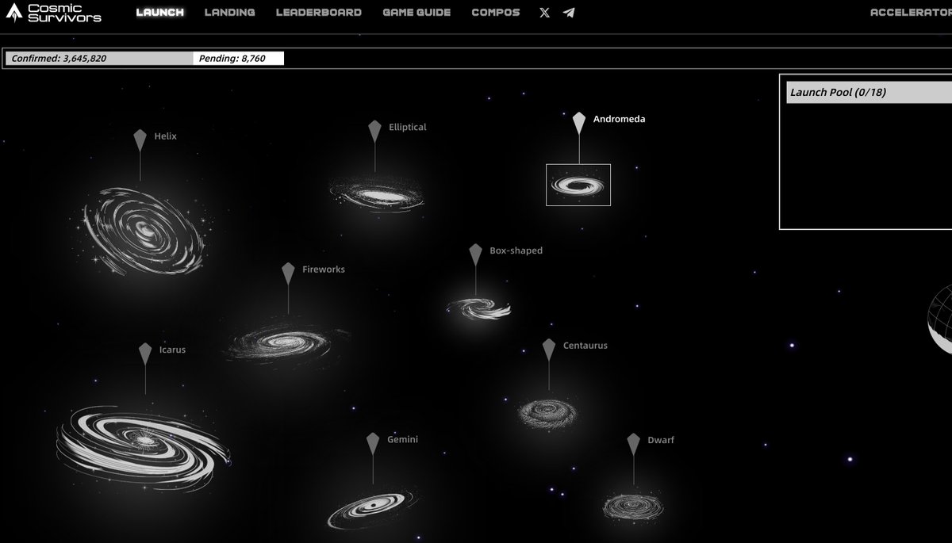This screenshot has width=952, height=543.
Task: Click the Fireworks galaxy label
Action: [x=324, y=270]
